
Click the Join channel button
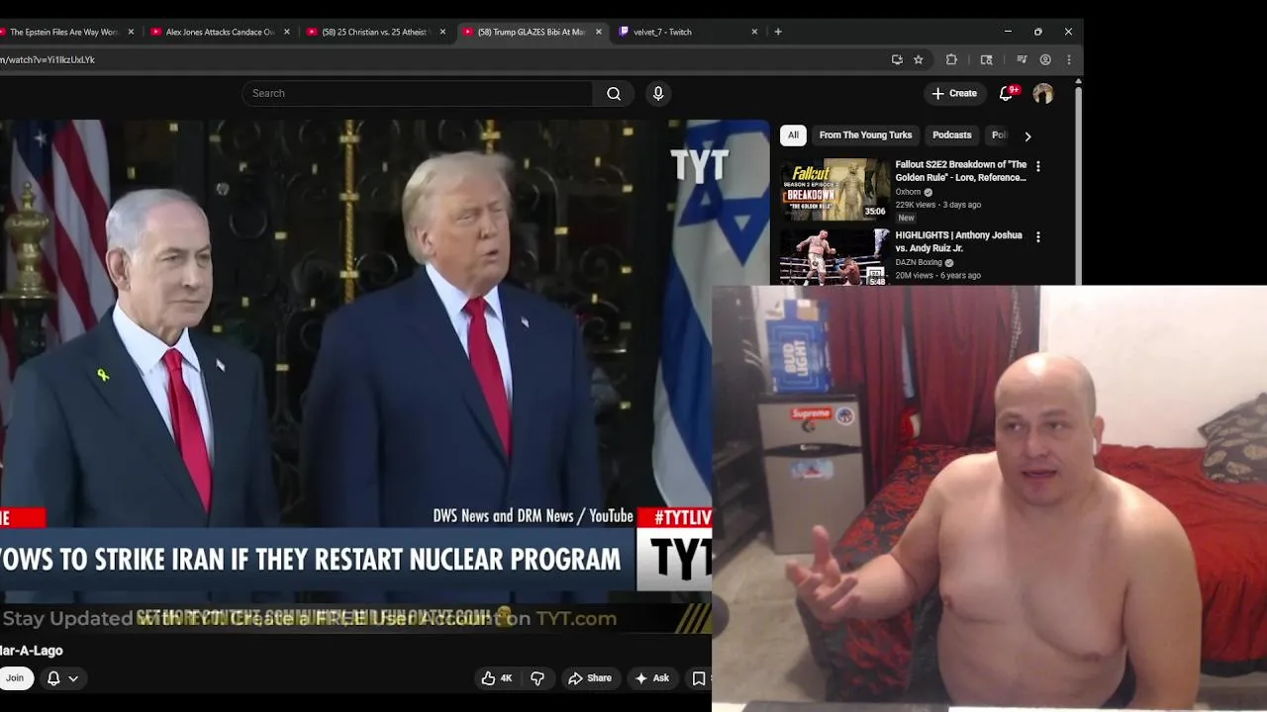coord(15,677)
